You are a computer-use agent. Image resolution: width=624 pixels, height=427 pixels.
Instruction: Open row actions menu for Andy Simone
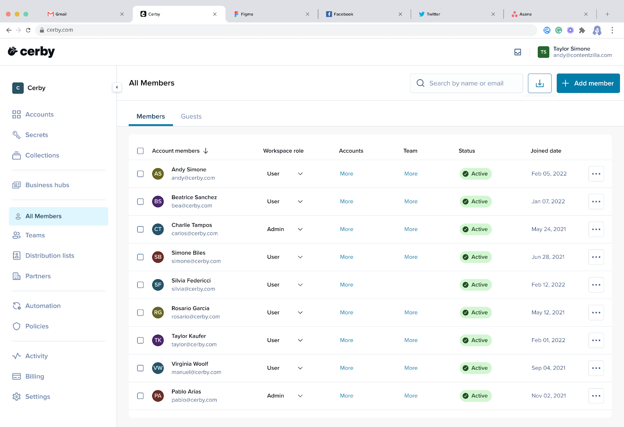pyautogui.click(x=596, y=174)
